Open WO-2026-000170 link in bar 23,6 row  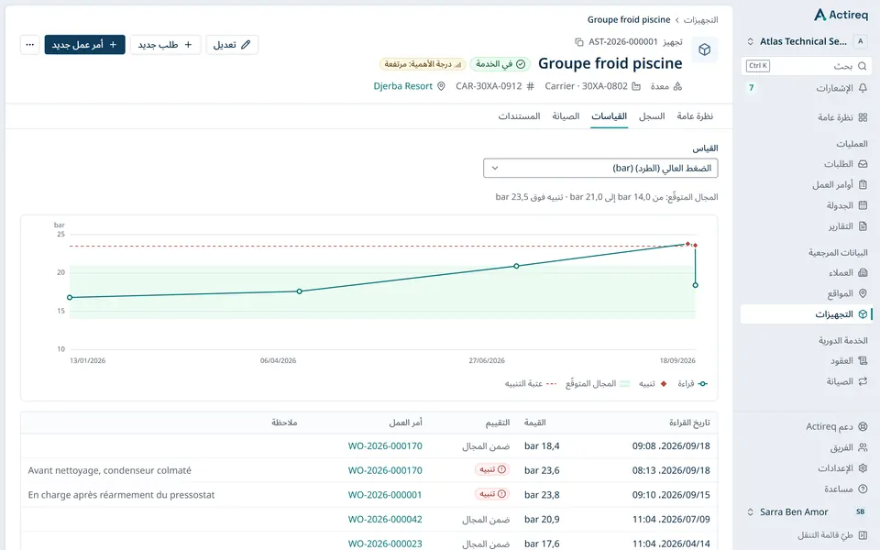point(385,470)
